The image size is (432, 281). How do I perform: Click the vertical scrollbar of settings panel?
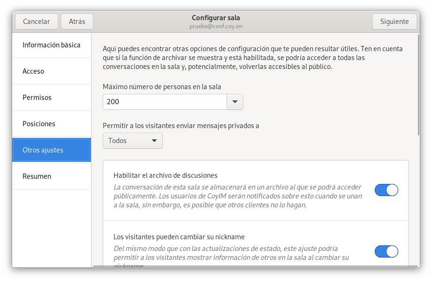[x=418, y=84]
